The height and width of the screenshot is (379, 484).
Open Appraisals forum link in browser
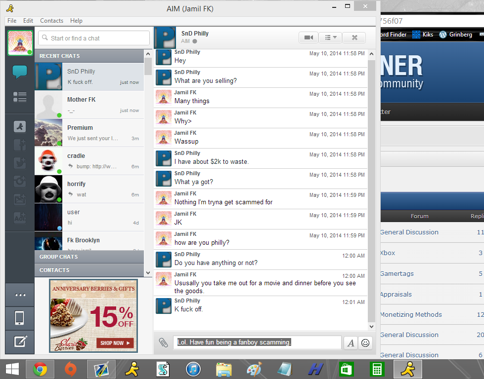tap(396, 294)
